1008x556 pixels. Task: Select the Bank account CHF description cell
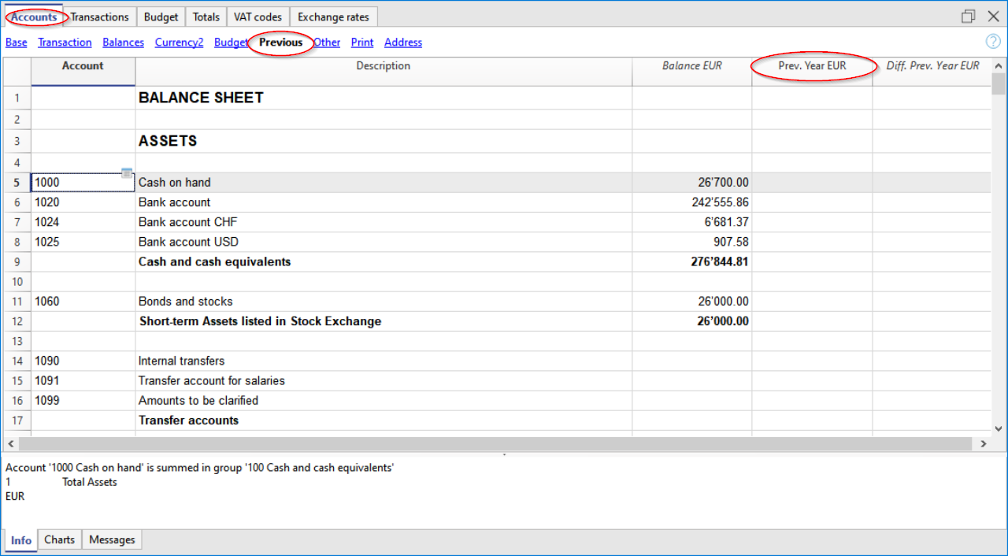click(x=383, y=222)
